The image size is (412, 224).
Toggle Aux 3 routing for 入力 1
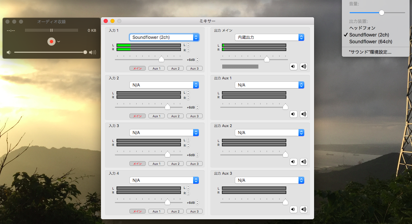[x=194, y=68]
